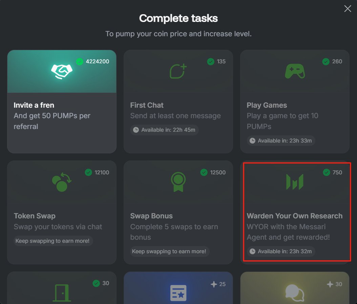The width and height of the screenshot is (357, 304).
Task: Click the chat bubble plus icon for First Chat
Action: pyautogui.click(x=178, y=71)
